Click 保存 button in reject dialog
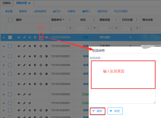This screenshot has width=161, height=118. pyautogui.click(x=97, y=111)
